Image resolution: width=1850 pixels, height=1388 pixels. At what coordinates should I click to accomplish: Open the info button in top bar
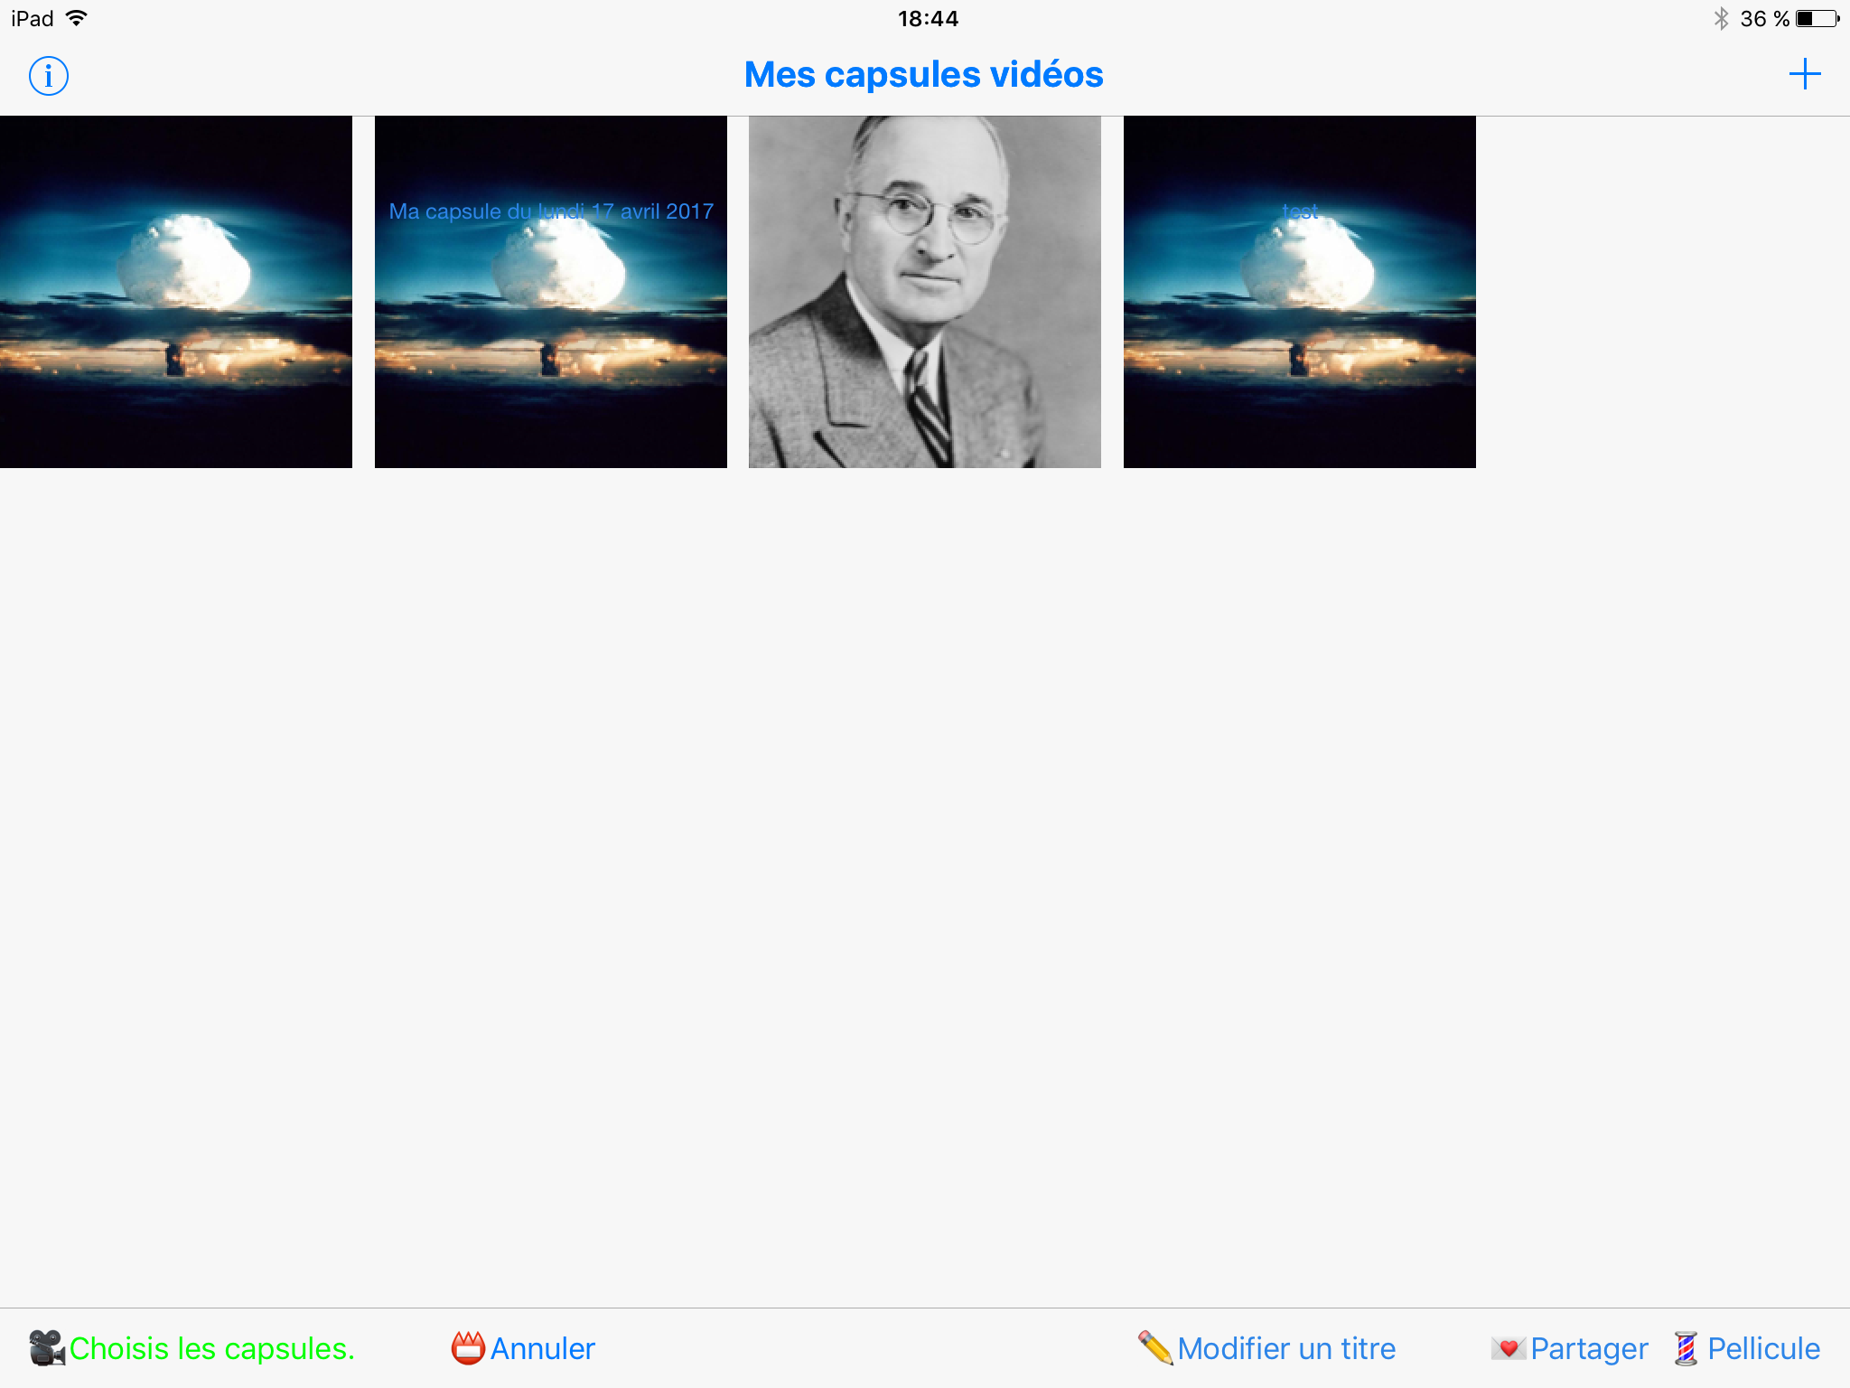click(49, 76)
